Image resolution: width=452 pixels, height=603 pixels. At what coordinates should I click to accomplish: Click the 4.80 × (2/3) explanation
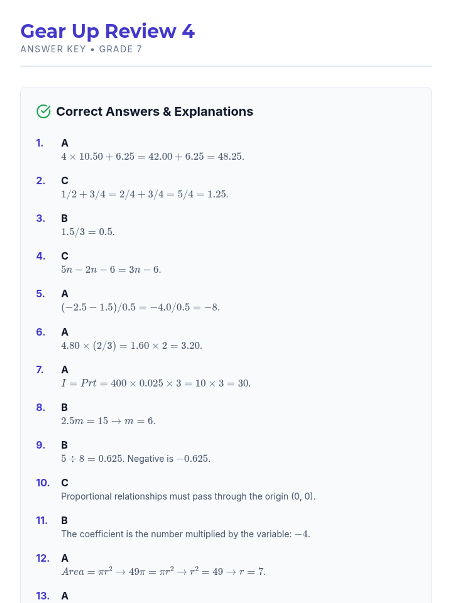pos(131,346)
